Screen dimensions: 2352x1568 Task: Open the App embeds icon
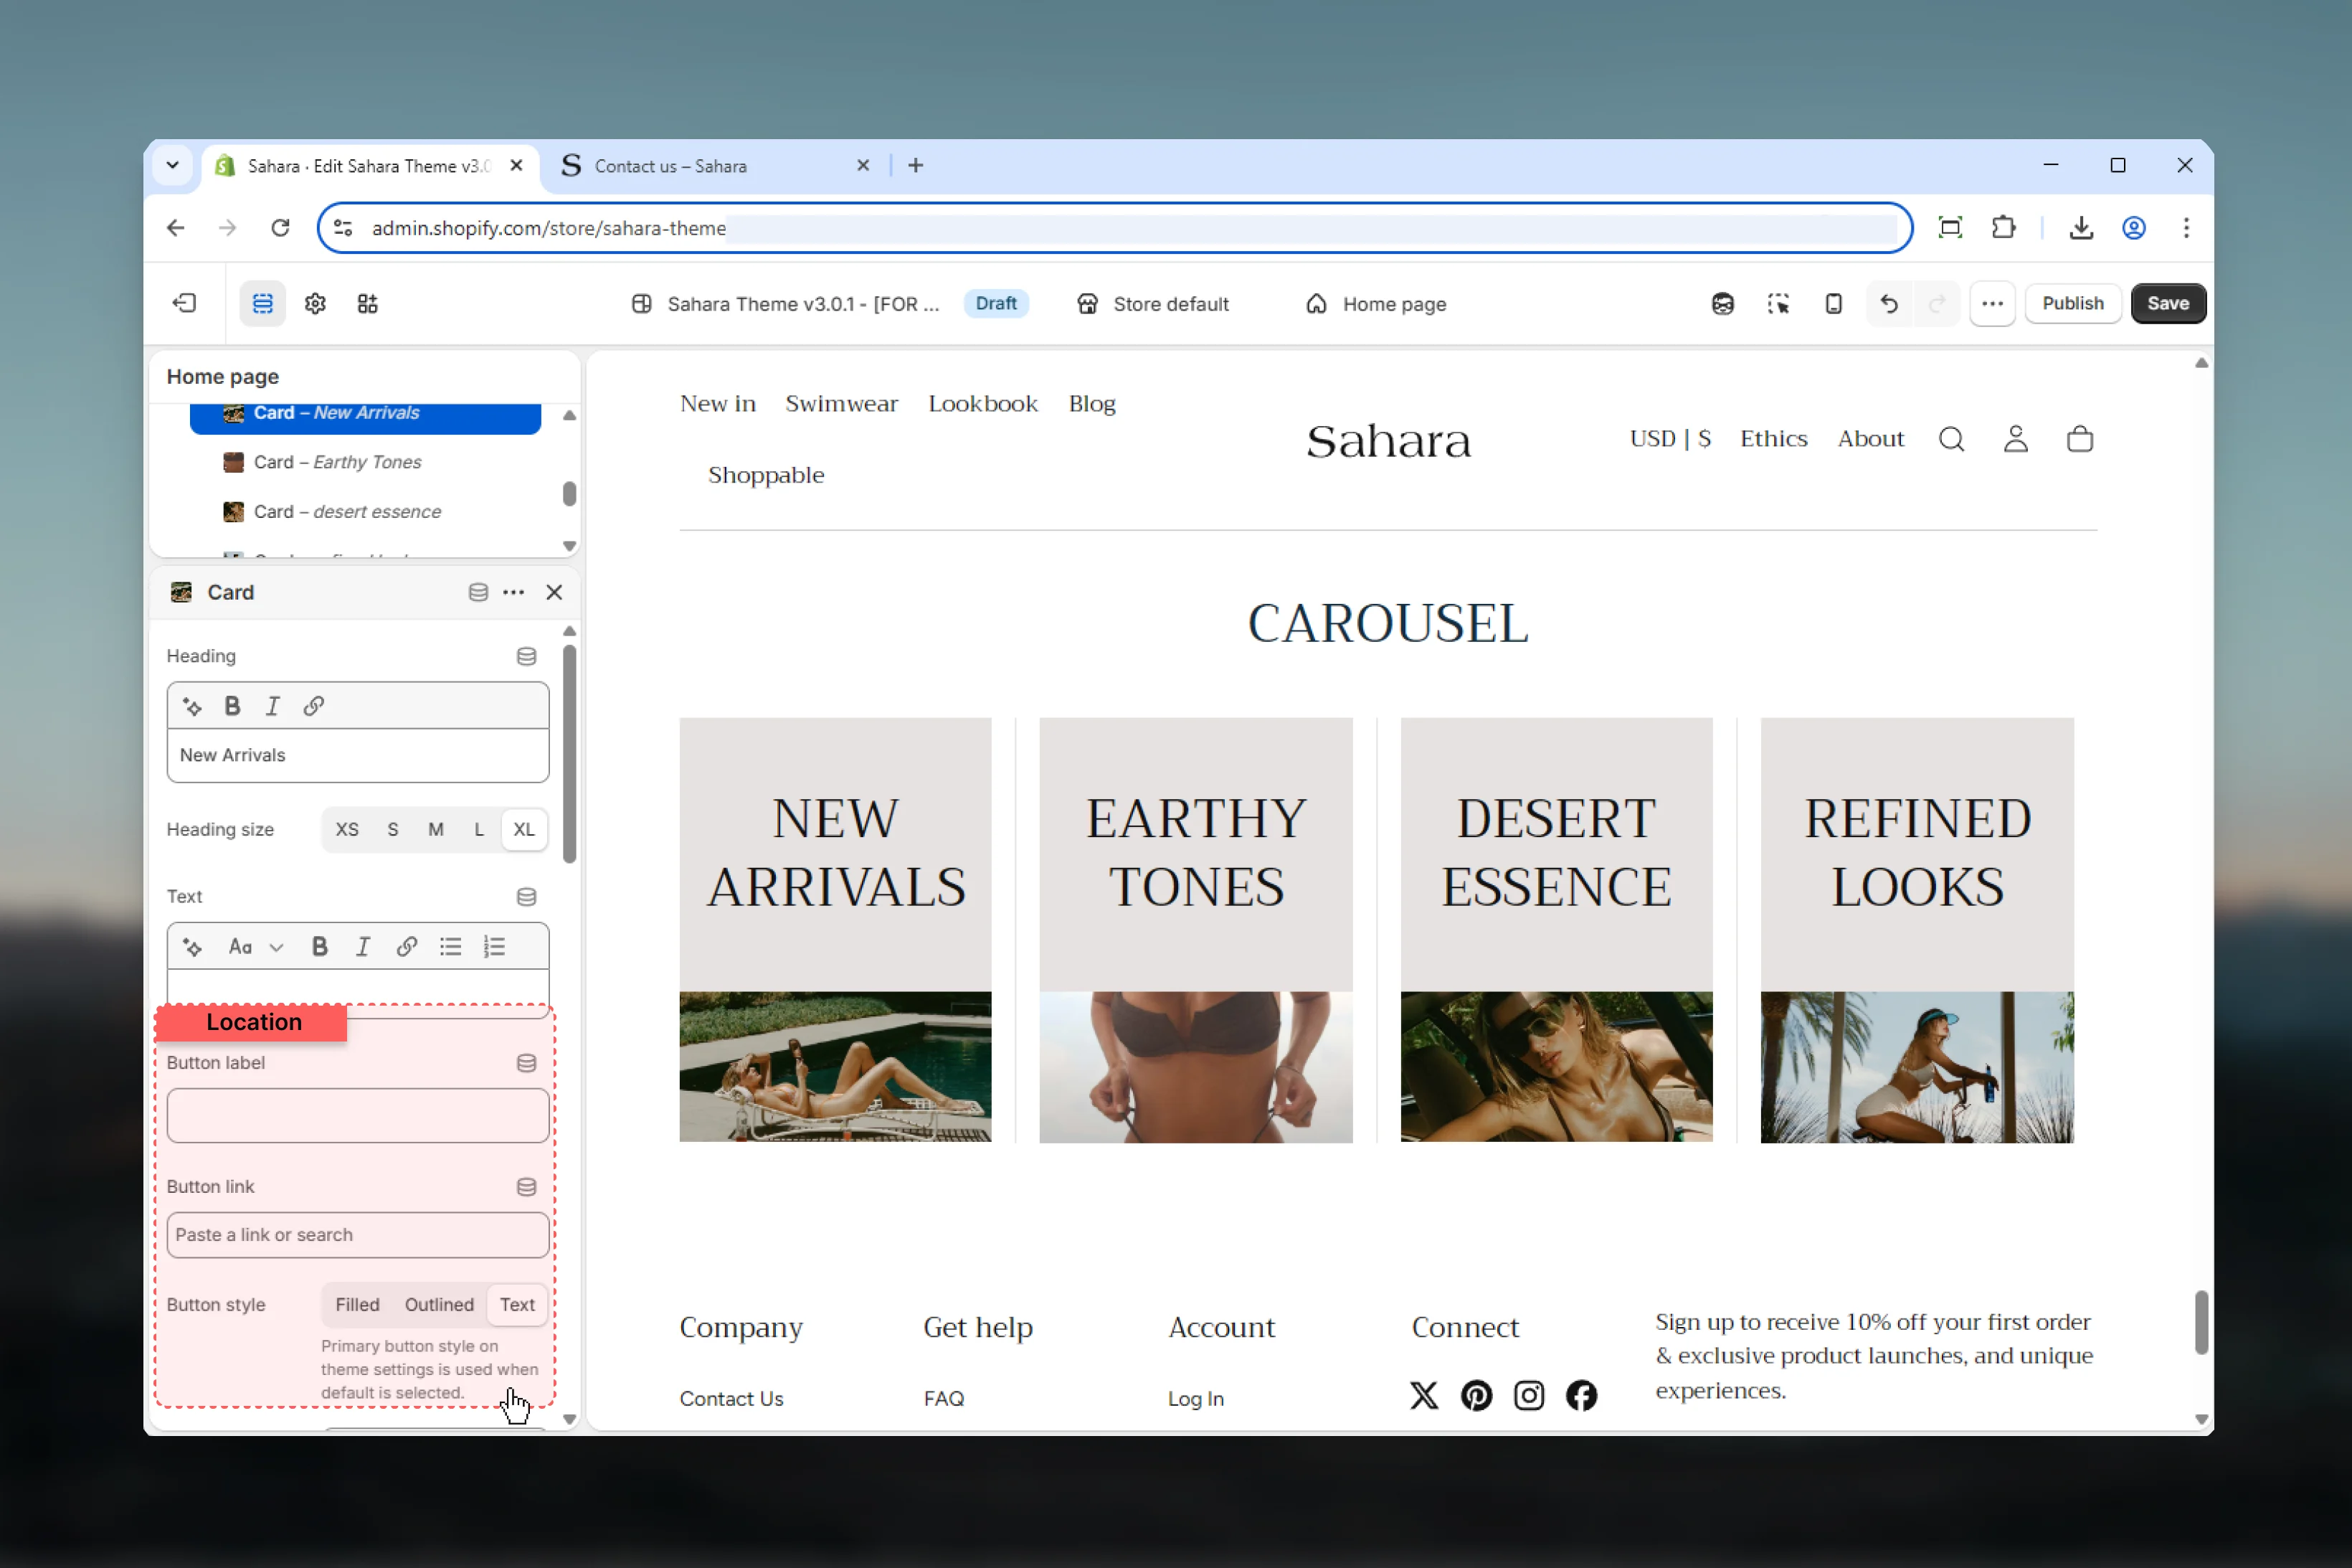click(367, 303)
